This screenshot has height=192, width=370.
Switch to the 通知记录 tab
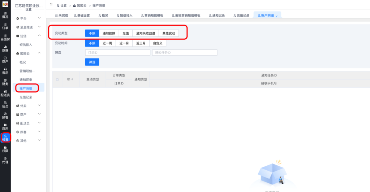(x=217, y=15)
